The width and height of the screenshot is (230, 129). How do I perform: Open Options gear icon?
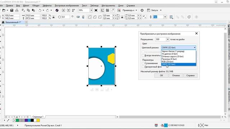click(x=142, y=10)
